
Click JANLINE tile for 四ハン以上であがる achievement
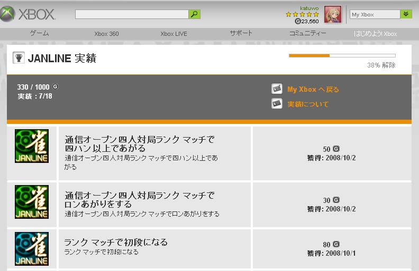pyautogui.click(x=32, y=146)
